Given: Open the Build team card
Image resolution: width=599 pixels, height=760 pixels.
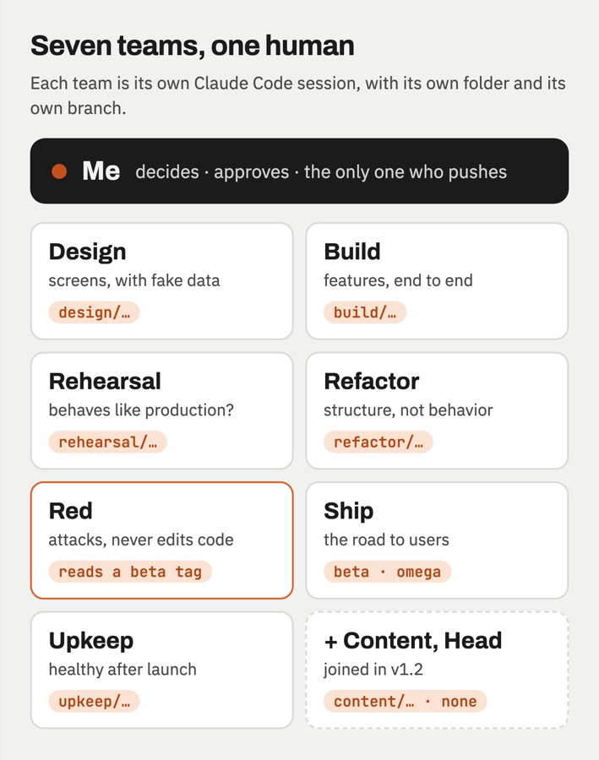Looking at the screenshot, I should [x=437, y=281].
